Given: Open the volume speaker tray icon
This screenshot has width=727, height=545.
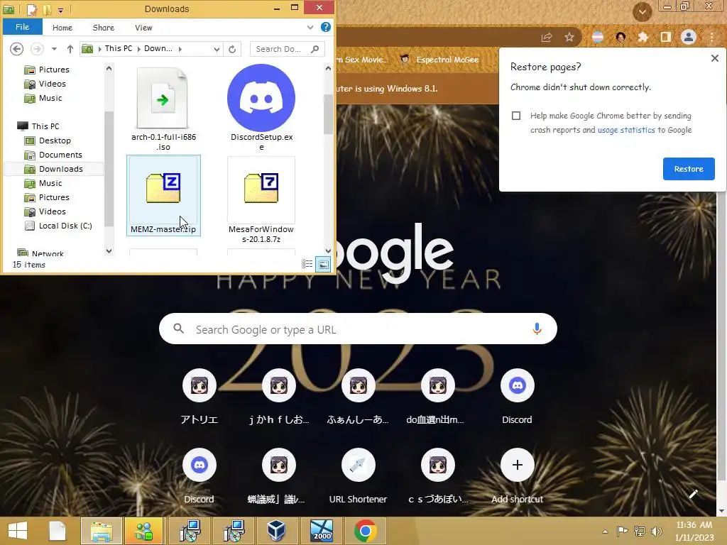Looking at the screenshot, I should (x=657, y=531).
